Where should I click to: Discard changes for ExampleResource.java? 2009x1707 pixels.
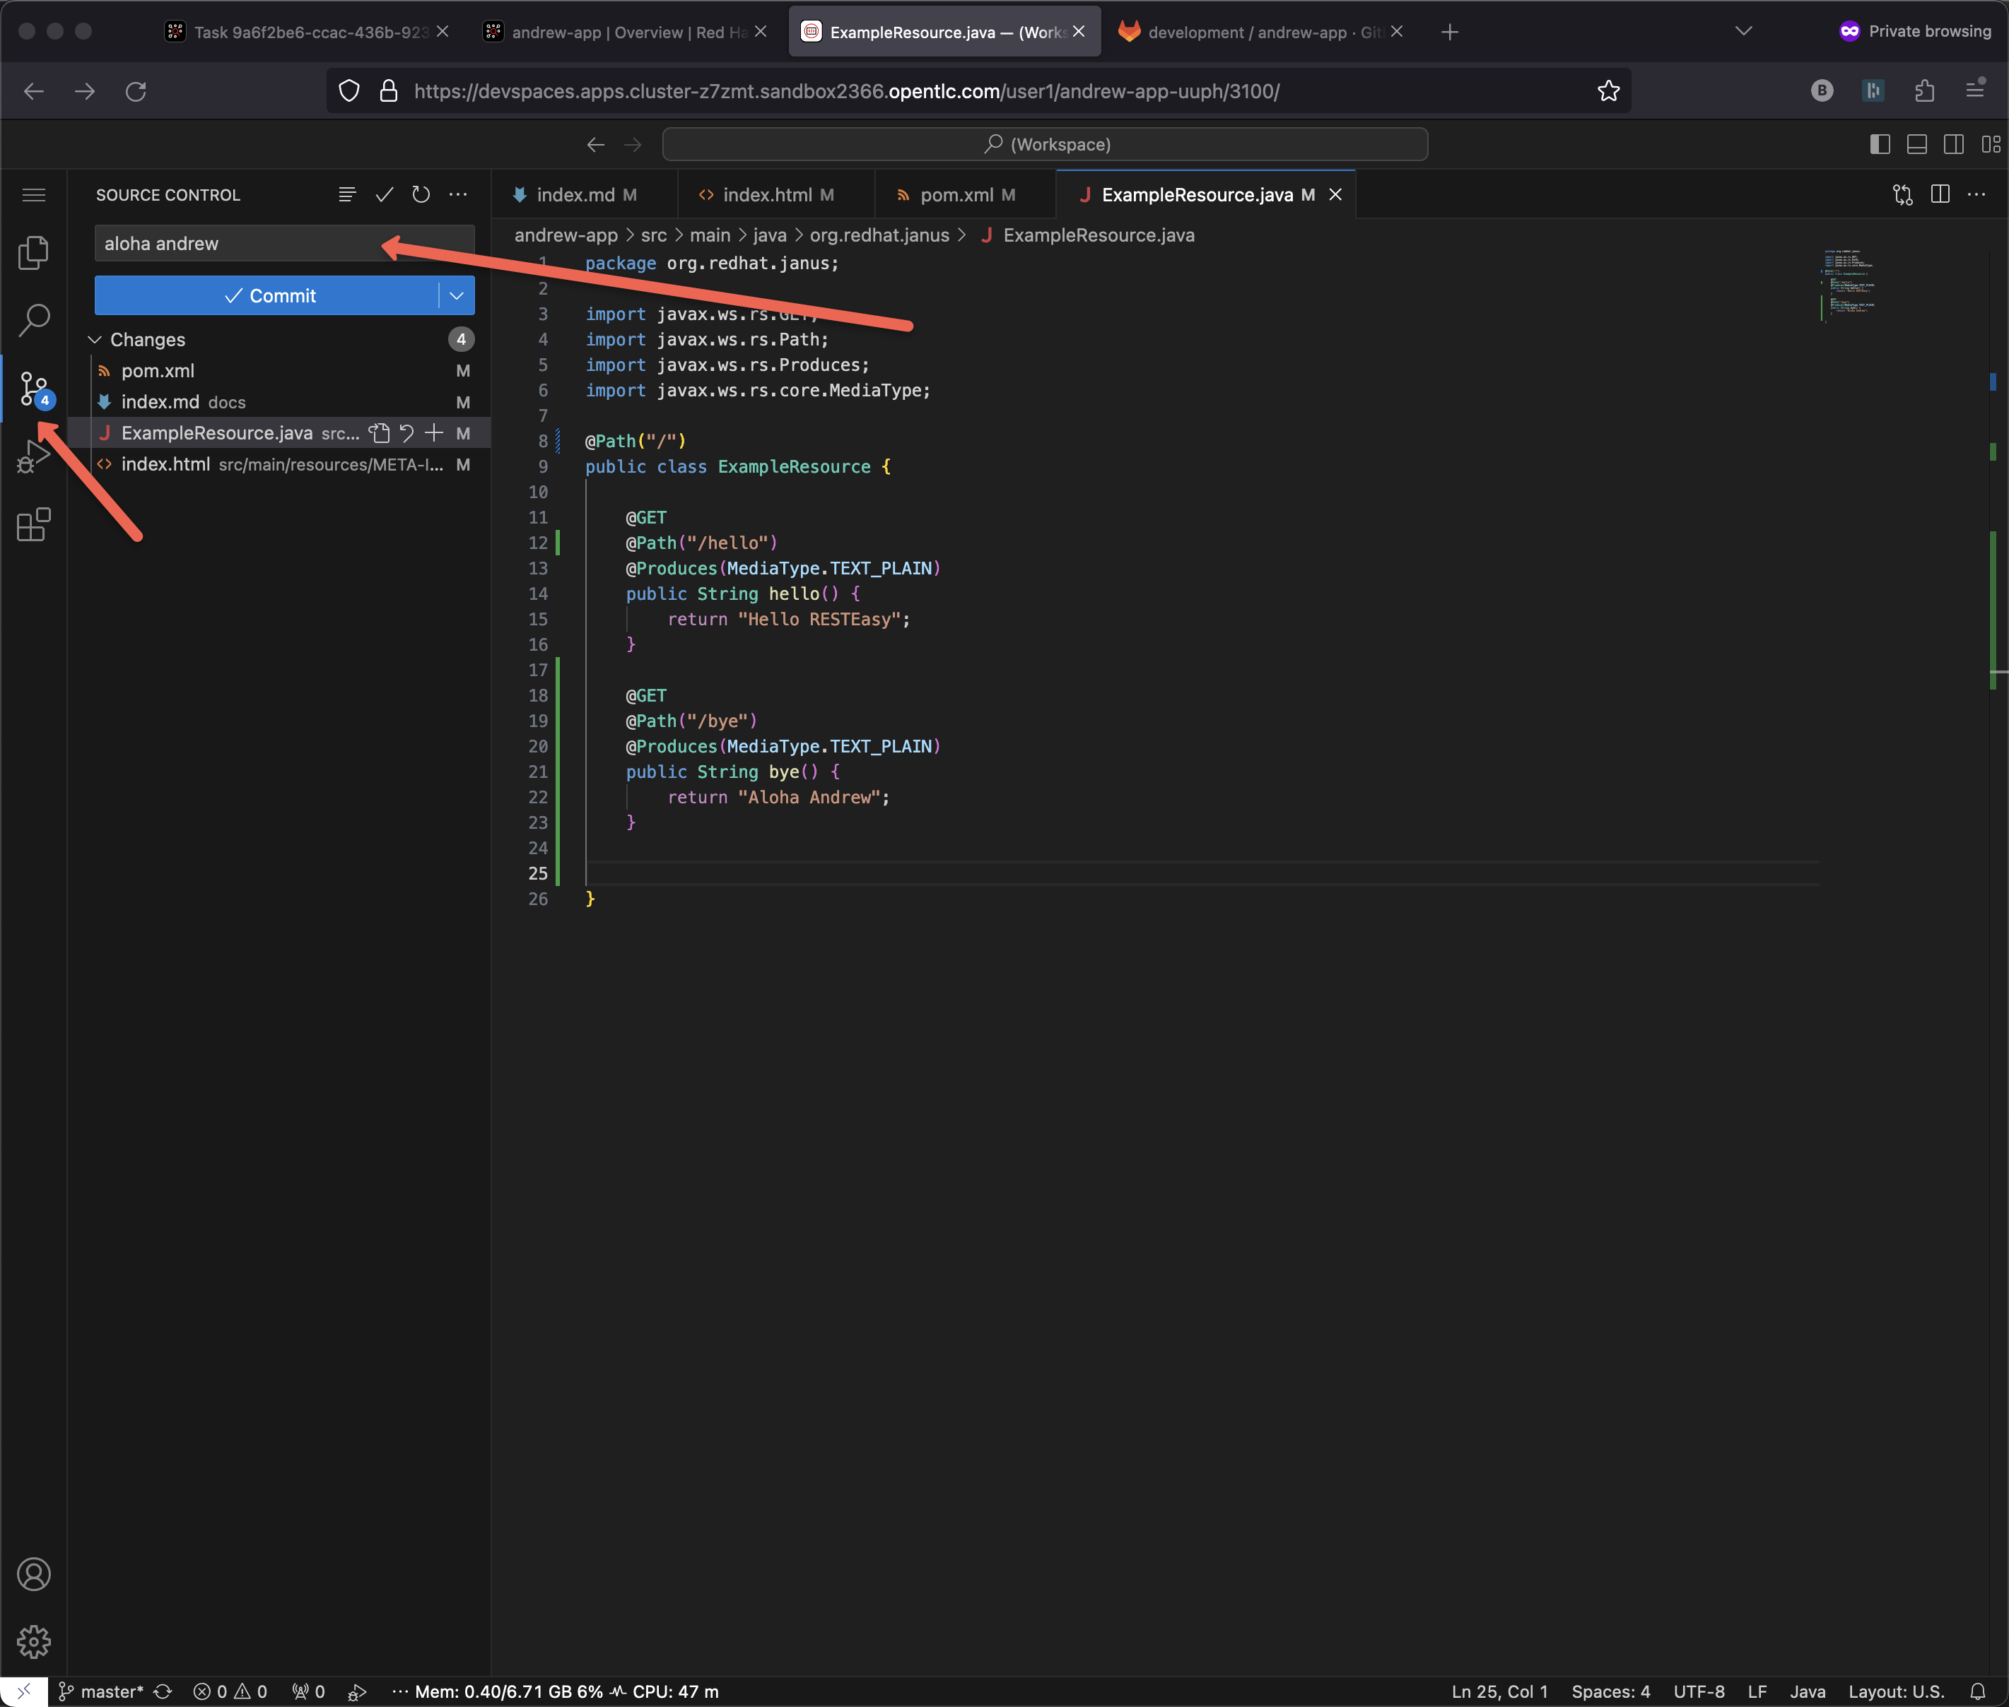coord(406,432)
